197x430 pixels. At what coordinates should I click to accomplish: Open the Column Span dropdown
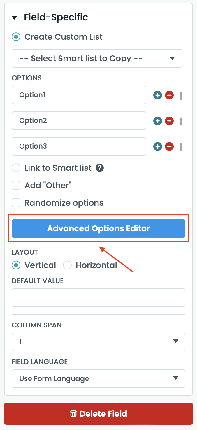pos(98,342)
